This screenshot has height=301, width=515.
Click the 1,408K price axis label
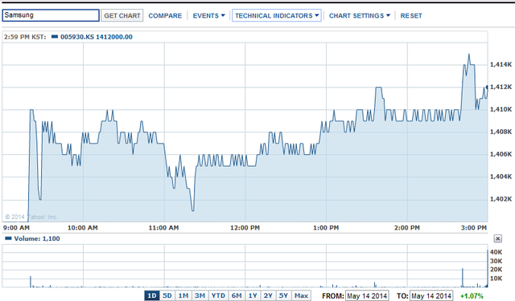coord(501,132)
